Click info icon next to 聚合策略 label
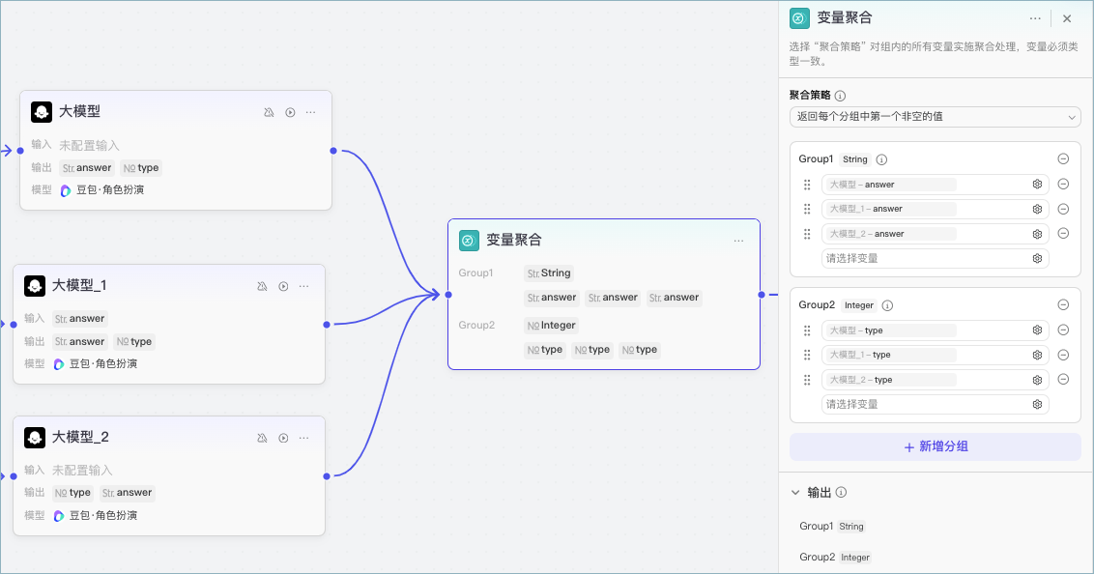Screen dimensions: 1094x574 pos(840,96)
